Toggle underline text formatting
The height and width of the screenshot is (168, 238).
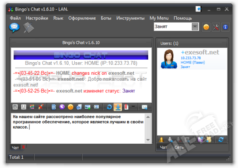click(x=24, y=107)
